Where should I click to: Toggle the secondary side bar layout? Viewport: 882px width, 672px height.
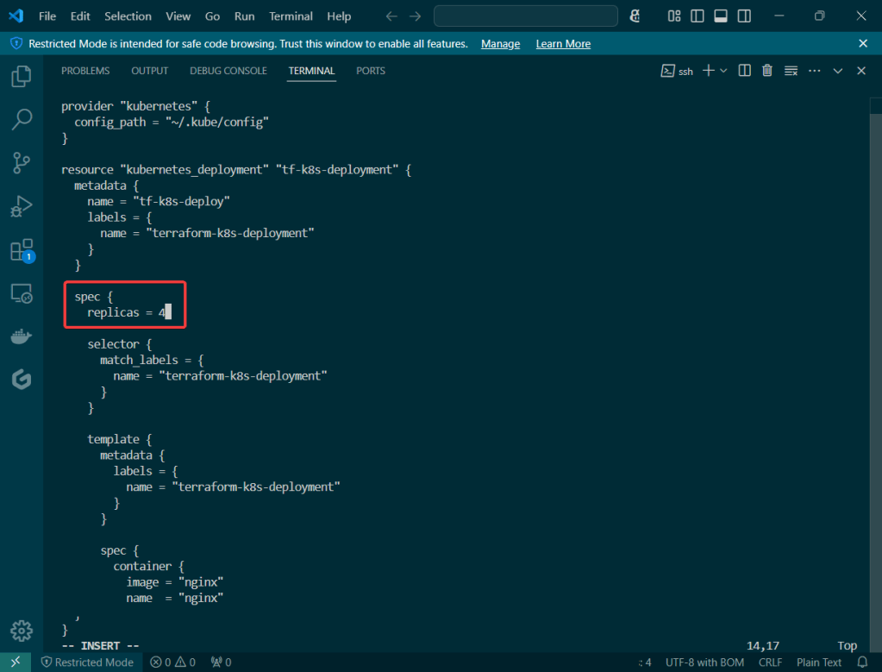pyautogui.click(x=744, y=16)
